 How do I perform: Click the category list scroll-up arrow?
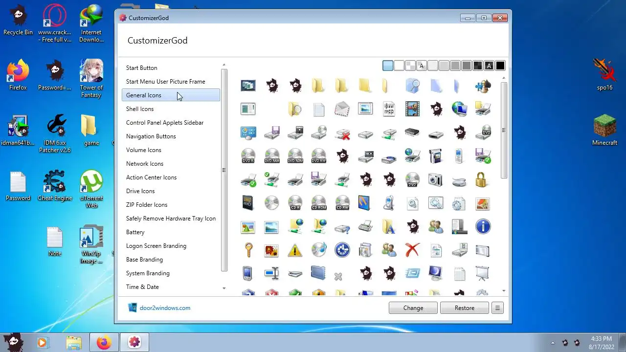(x=224, y=65)
